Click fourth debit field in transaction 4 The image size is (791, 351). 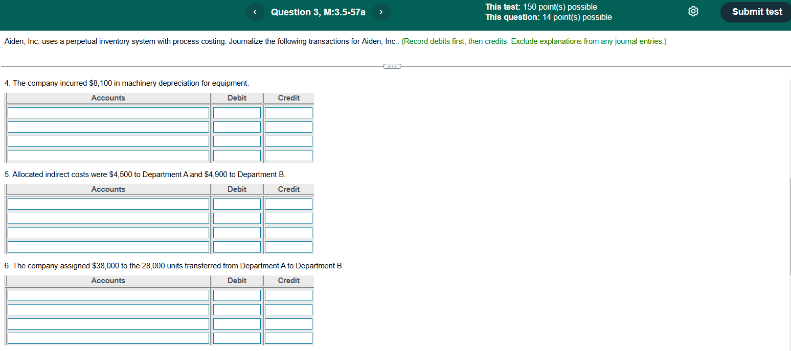click(x=237, y=156)
